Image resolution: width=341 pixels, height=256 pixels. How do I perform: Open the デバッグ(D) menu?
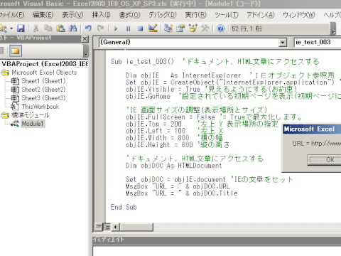(163, 15)
